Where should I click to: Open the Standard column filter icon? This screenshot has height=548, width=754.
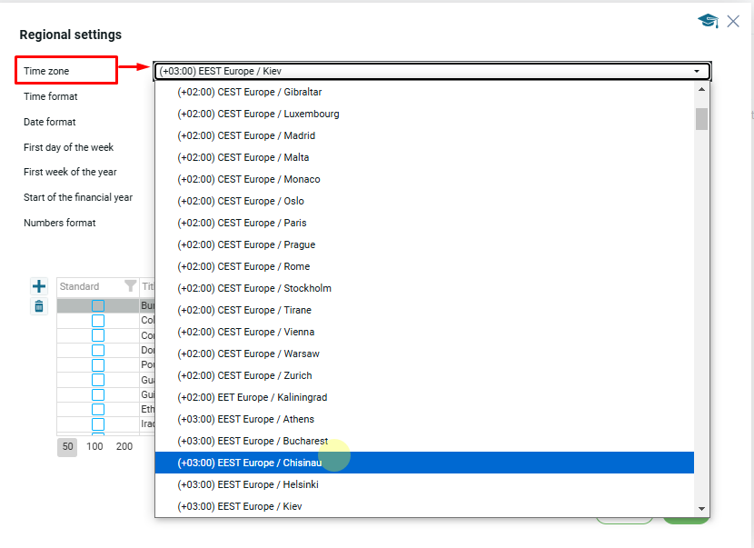pos(130,286)
